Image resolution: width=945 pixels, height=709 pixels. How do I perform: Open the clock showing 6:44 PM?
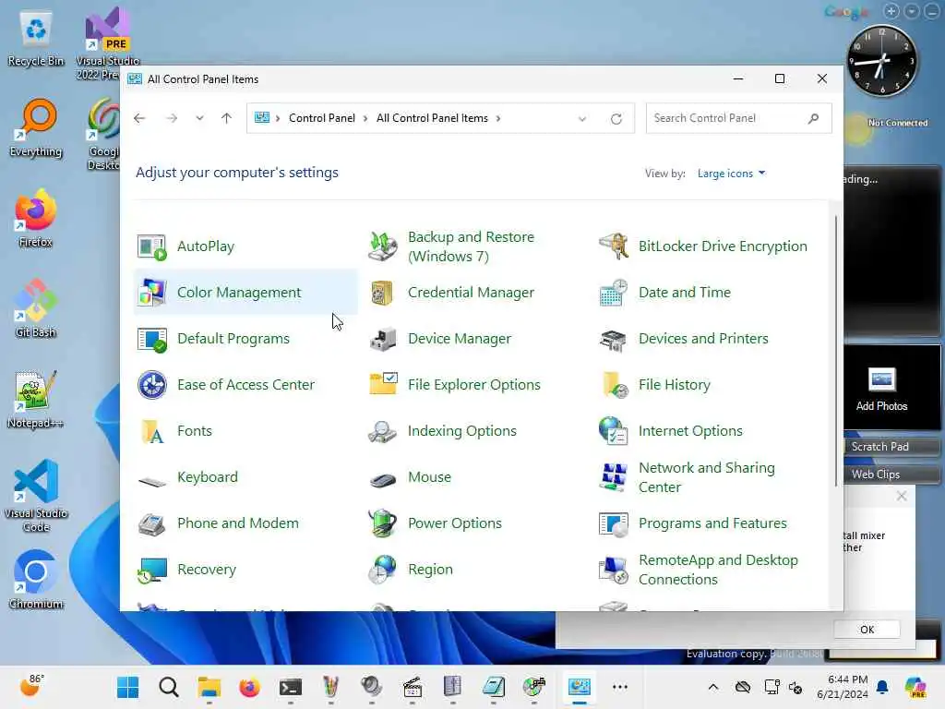(842, 687)
